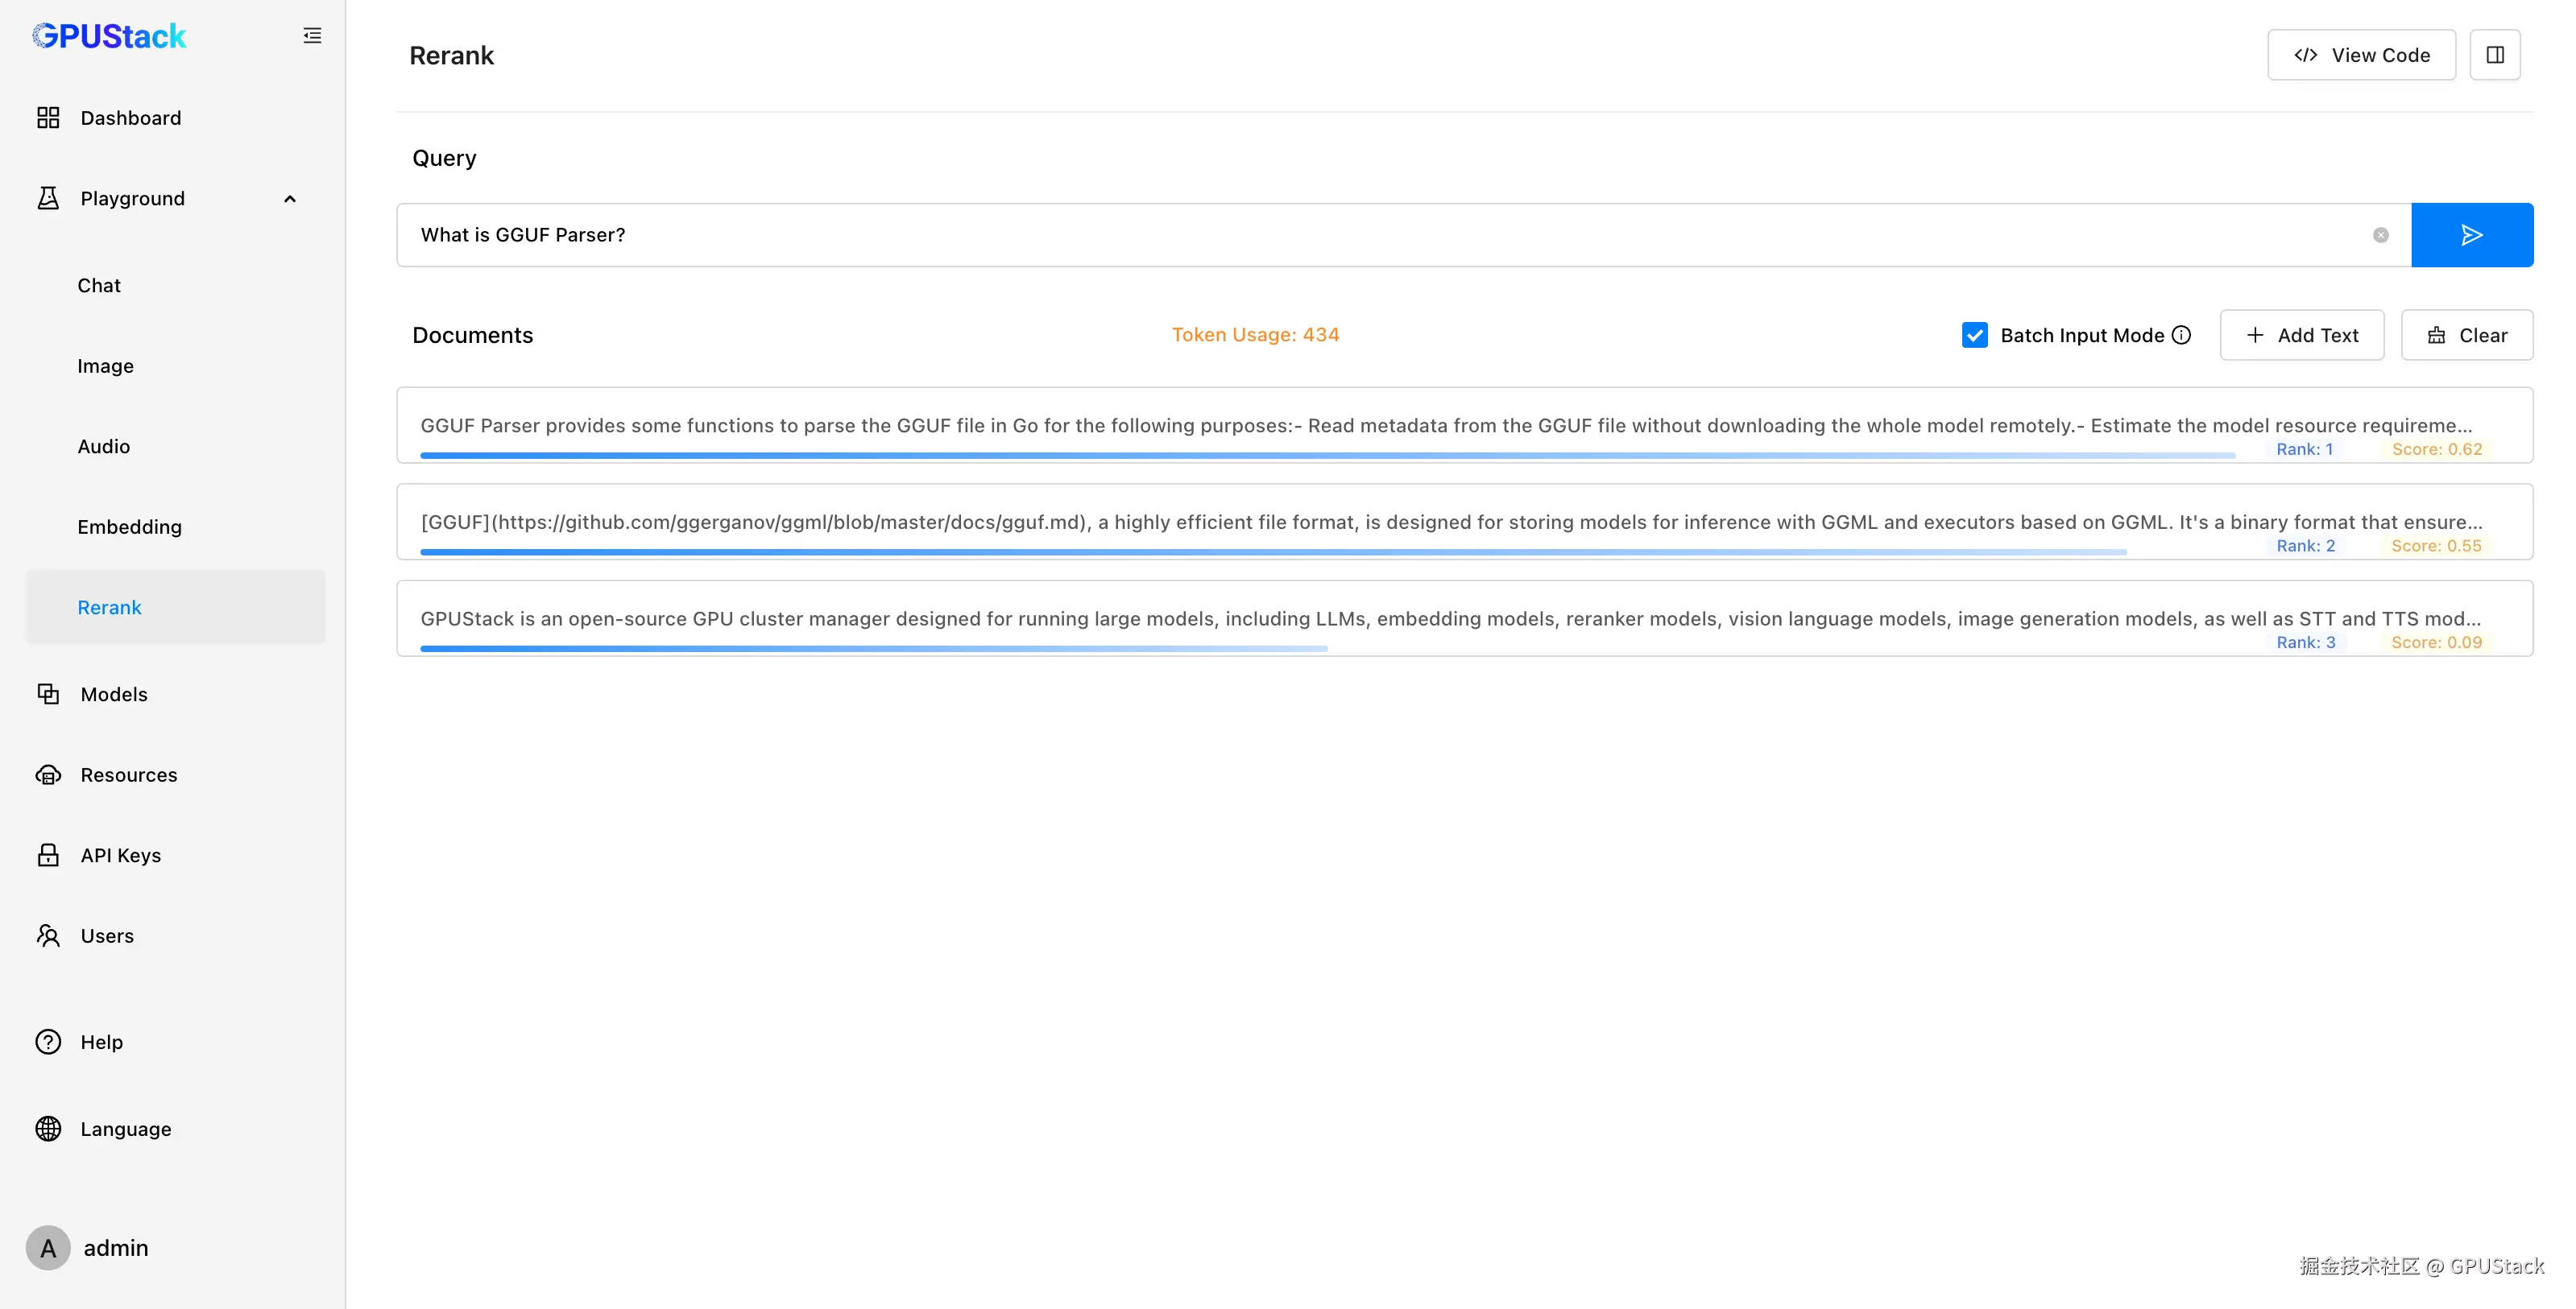Screen dimensions: 2576x1309
Task: Click the Rank: 1 badge
Action: 2304,450
